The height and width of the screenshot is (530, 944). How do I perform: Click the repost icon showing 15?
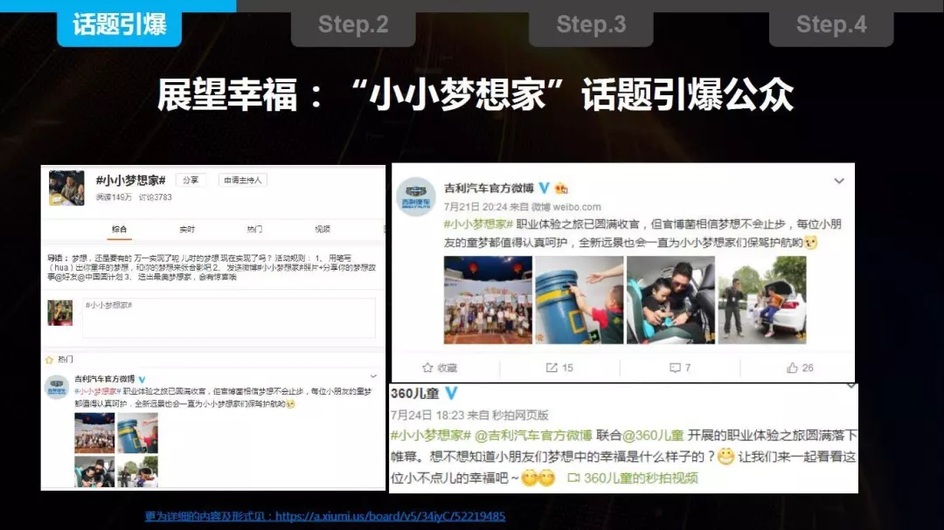click(x=553, y=367)
